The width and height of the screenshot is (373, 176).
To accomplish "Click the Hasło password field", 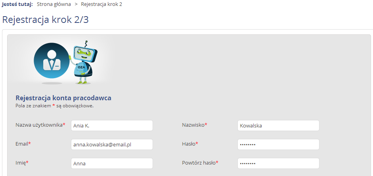I will 278,144.
